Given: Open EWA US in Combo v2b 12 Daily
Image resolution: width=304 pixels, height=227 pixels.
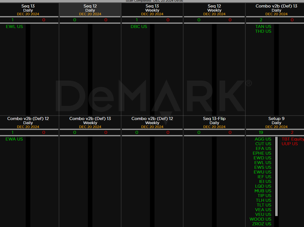Looking at the screenshot, I should 14,139.
